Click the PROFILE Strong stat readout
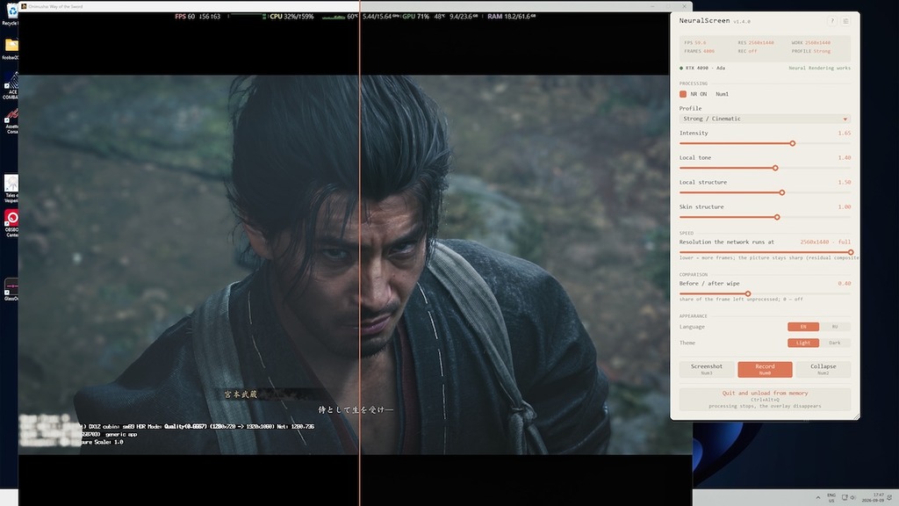The width and height of the screenshot is (899, 506). (x=810, y=51)
